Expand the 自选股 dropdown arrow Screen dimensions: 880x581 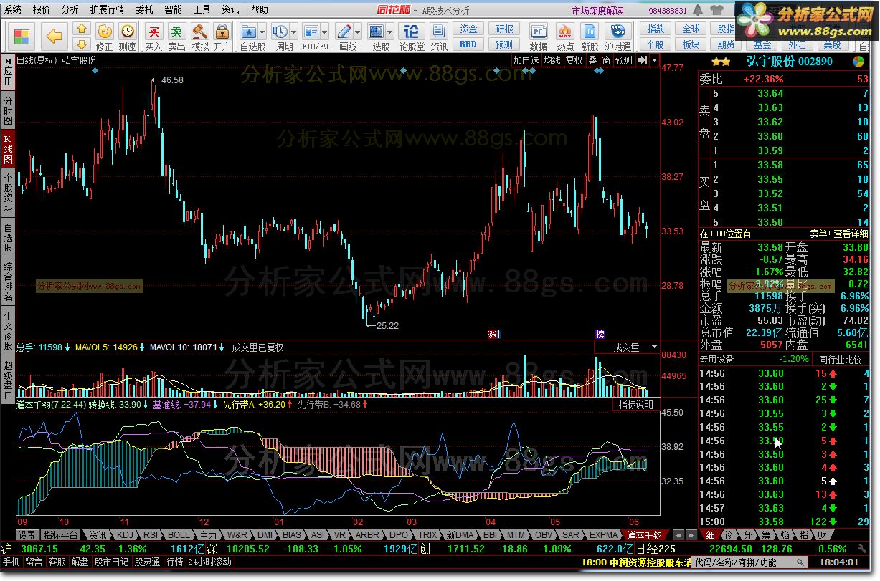pos(262,32)
